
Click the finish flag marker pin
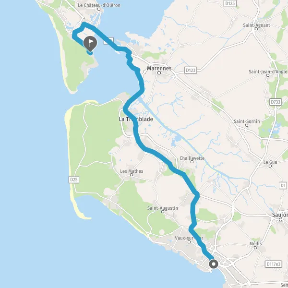[x=90, y=44]
